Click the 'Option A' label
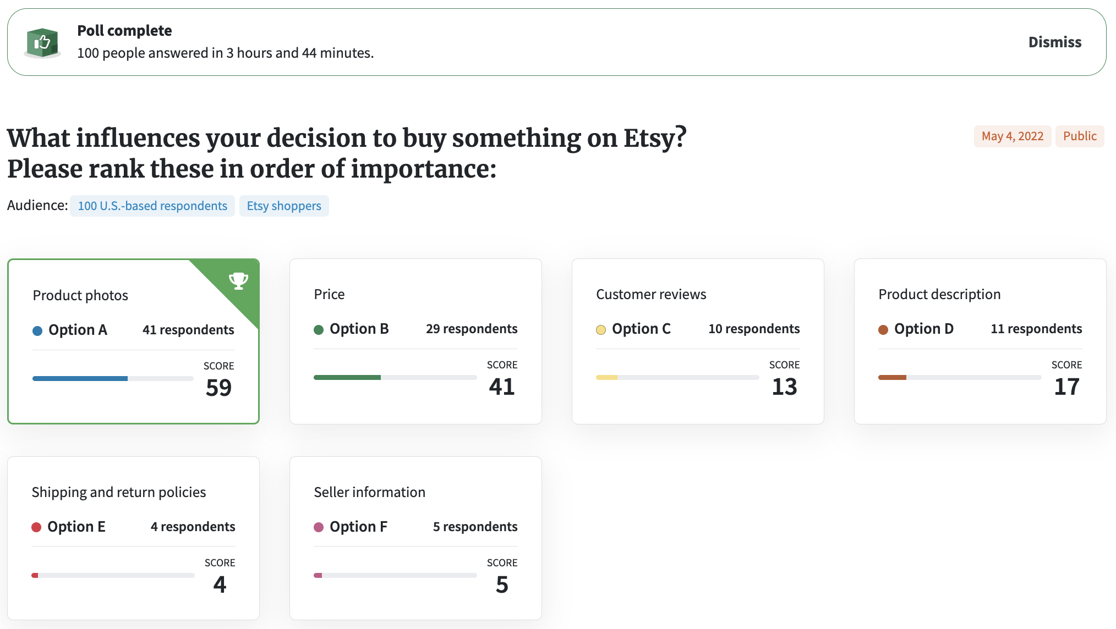The image size is (1116, 629). pyautogui.click(x=78, y=330)
